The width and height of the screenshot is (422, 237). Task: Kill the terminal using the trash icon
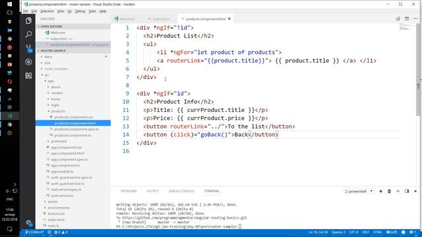click(389, 191)
